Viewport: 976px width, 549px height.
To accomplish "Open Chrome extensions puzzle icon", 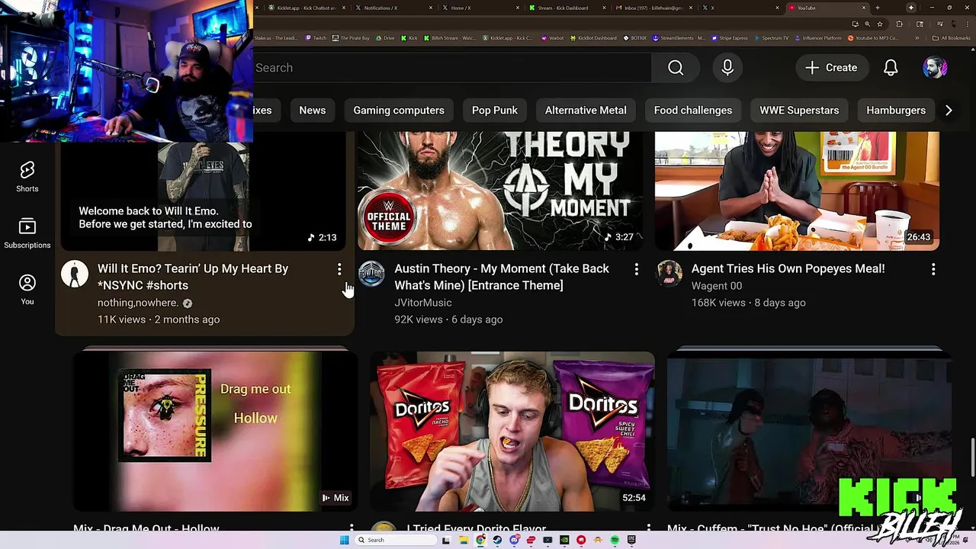I will tap(899, 24).
